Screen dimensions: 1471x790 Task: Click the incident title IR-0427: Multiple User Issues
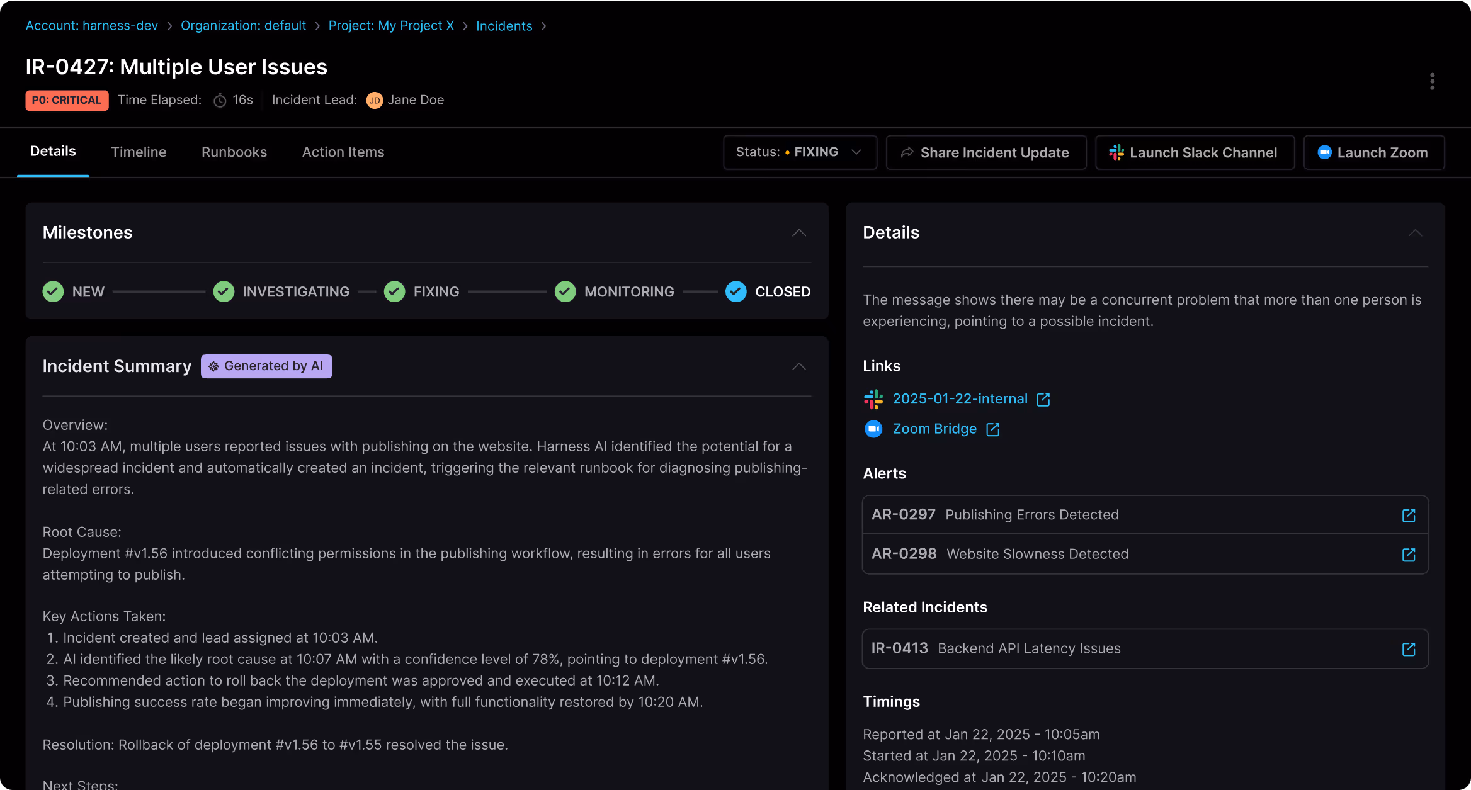[x=176, y=67]
